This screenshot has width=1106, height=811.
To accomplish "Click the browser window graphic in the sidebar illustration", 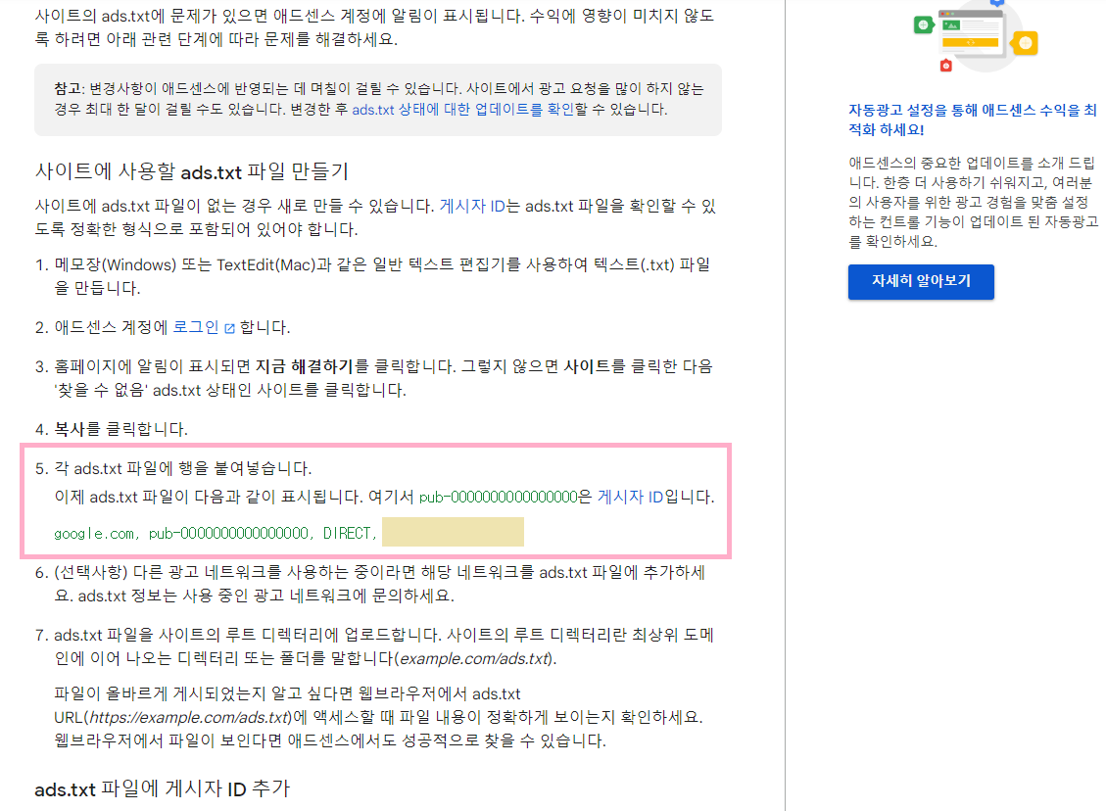I will pos(971,32).
